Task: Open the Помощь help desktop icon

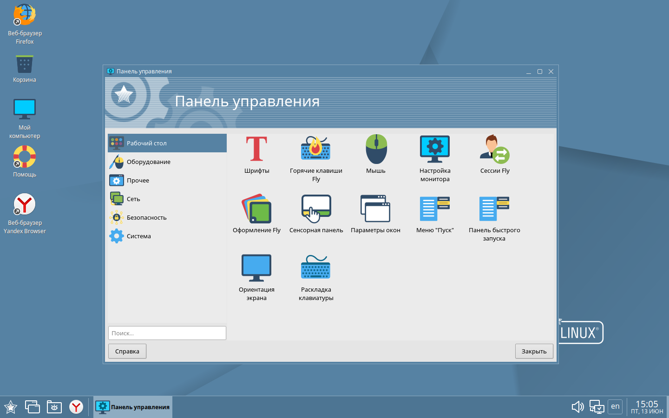Action: [x=25, y=162]
